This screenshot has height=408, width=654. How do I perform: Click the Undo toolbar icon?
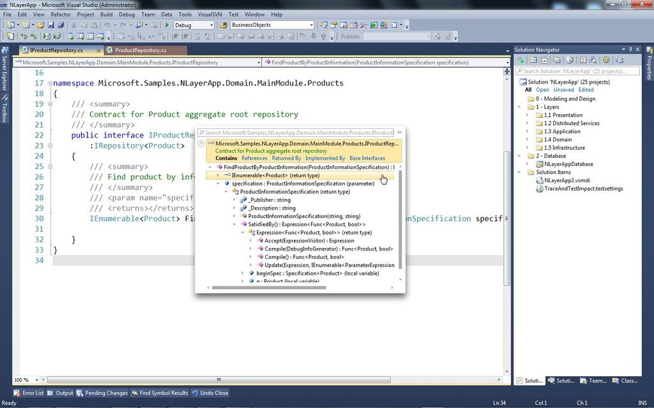(x=107, y=25)
